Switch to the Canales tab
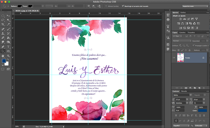The image size is (210, 128). coord(182,32)
